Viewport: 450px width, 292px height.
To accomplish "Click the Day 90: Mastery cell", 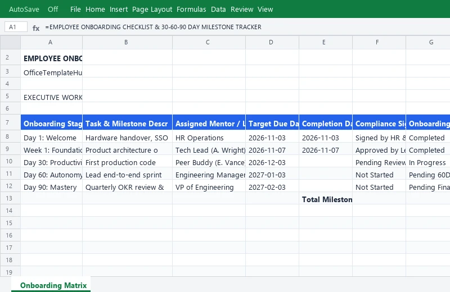I will (51, 187).
